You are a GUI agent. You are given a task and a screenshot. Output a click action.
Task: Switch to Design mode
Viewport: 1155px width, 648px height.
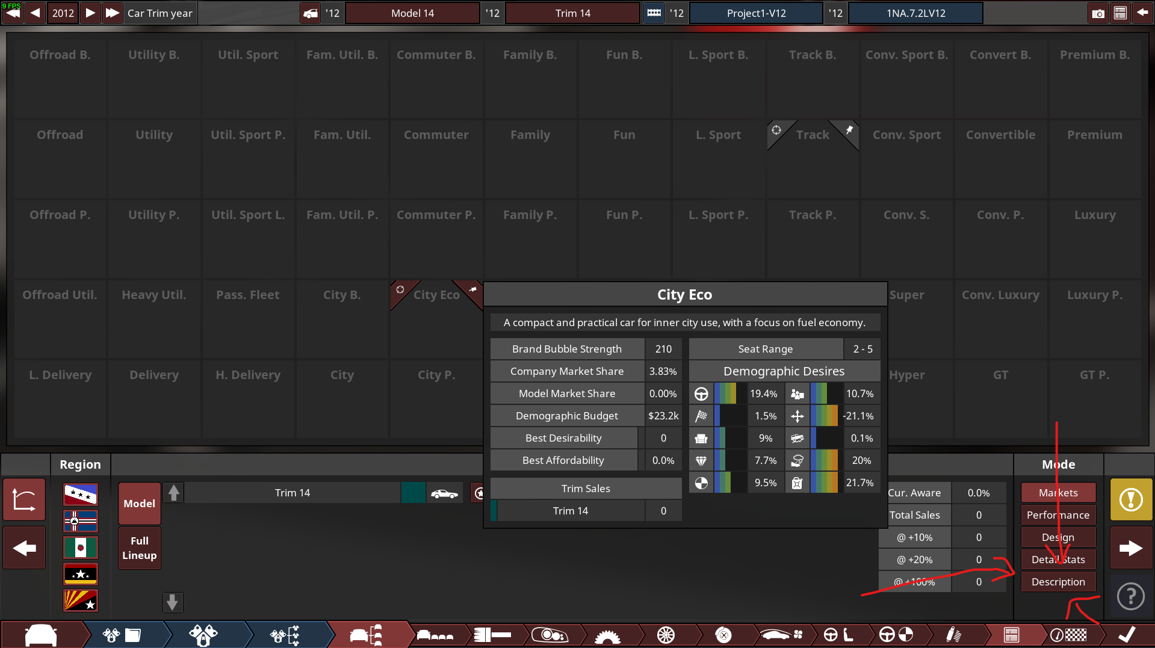(1058, 537)
